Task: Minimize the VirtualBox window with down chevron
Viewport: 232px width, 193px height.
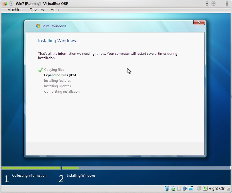Action: pos(207,3)
